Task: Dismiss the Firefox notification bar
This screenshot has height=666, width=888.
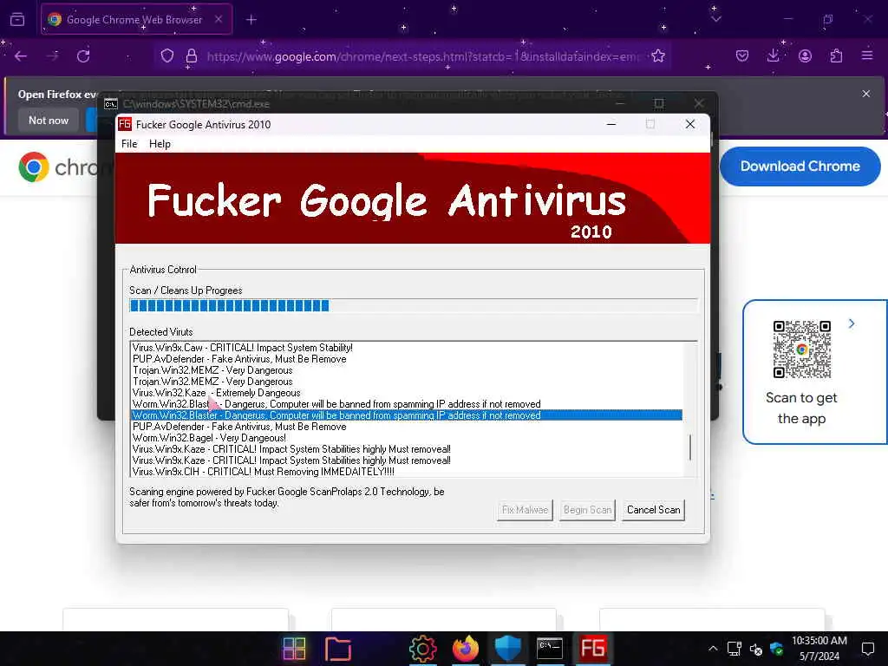Action: 866,94
